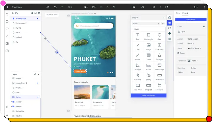Click the Link to Prev button
Viewport: 212px width, 122px height.
pyautogui.click(x=52, y=15)
